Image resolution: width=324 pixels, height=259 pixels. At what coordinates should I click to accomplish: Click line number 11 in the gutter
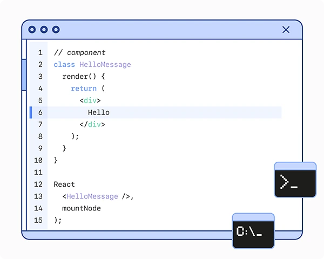38,173
